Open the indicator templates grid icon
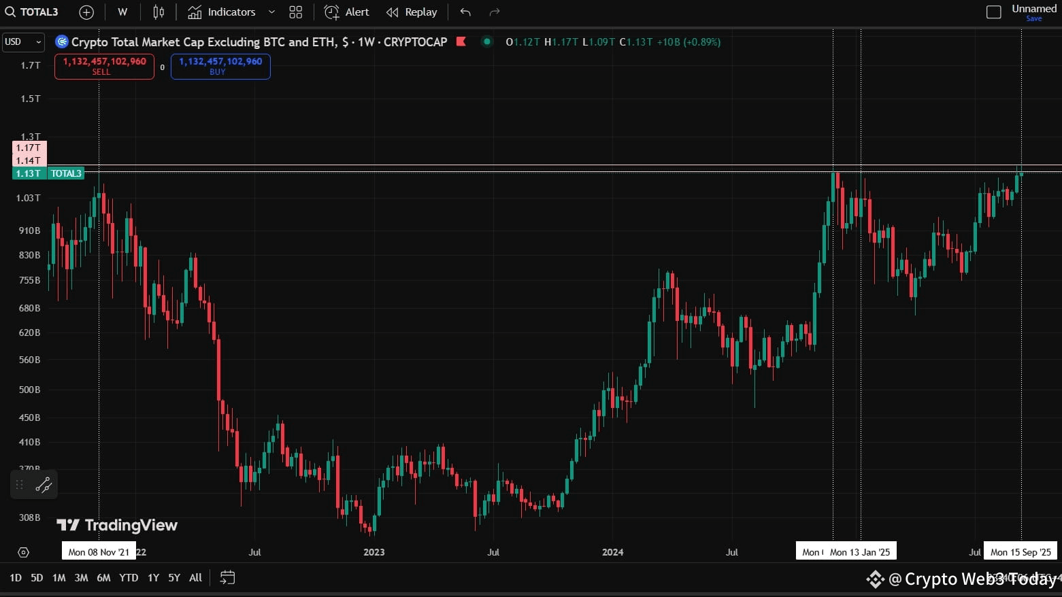This screenshot has width=1062, height=597. [295, 12]
